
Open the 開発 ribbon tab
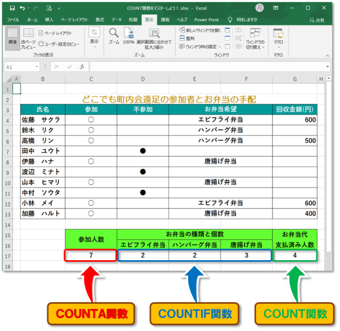[165, 20]
